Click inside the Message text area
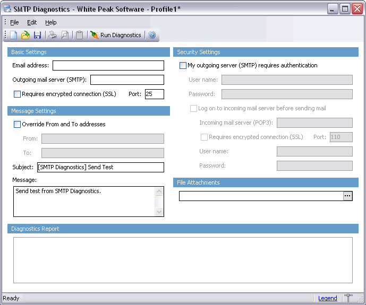Image resolution: width=366 pixels, height=305 pixels. point(84,202)
